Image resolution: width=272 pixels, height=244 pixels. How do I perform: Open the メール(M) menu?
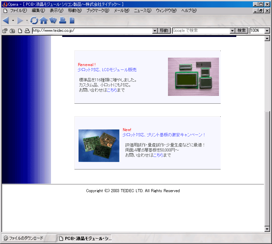122,11
